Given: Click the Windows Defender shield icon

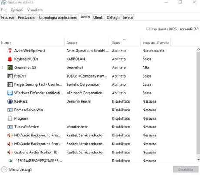Looking at the screenshot, I should pos(10,93).
